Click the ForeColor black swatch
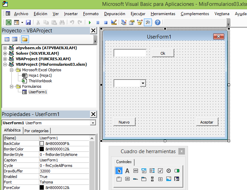 tap(42, 187)
